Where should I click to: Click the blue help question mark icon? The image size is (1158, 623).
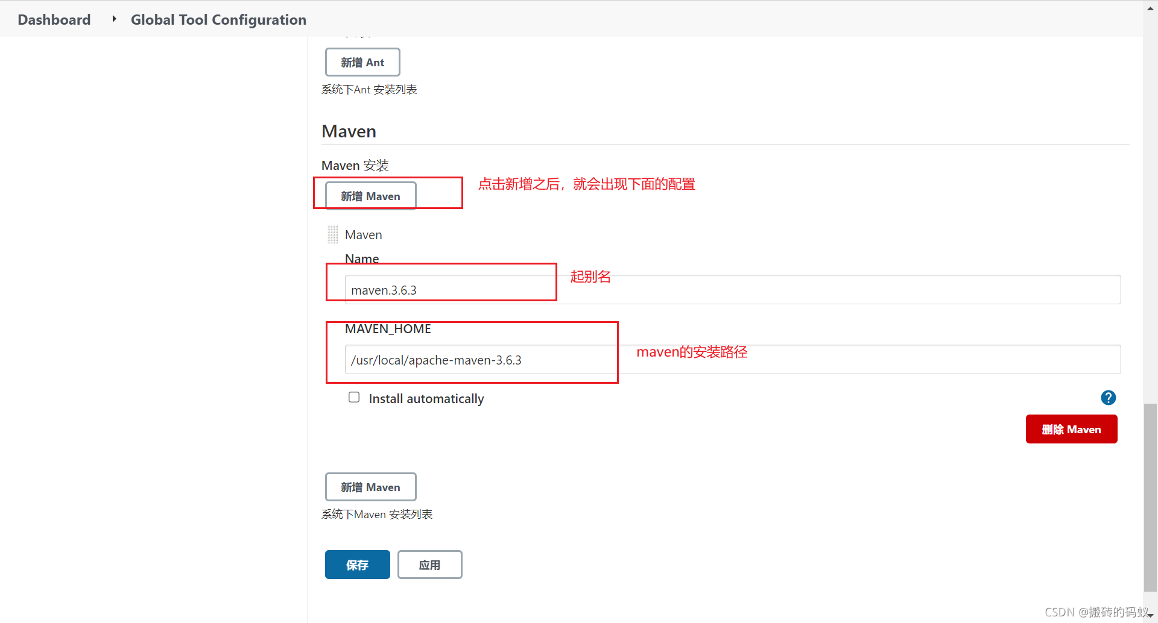point(1108,398)
